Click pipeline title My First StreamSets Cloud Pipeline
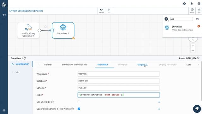The image size is (202, 114). pos(26,11)
